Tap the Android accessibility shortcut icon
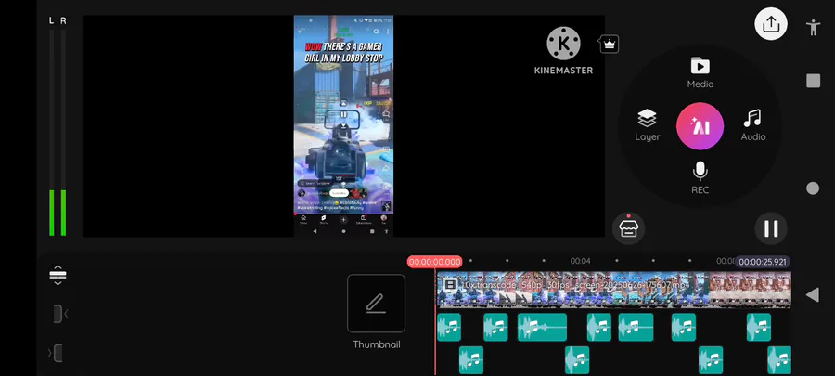The width and height of the screenshot is (835, 376). click(813, 27)
